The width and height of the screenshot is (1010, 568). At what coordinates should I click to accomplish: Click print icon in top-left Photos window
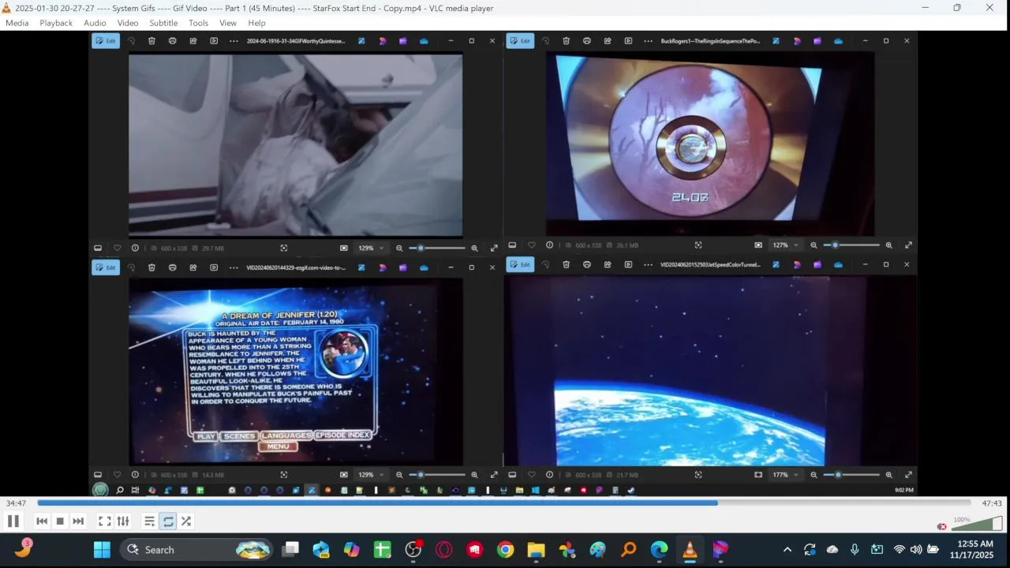[172, 41]
